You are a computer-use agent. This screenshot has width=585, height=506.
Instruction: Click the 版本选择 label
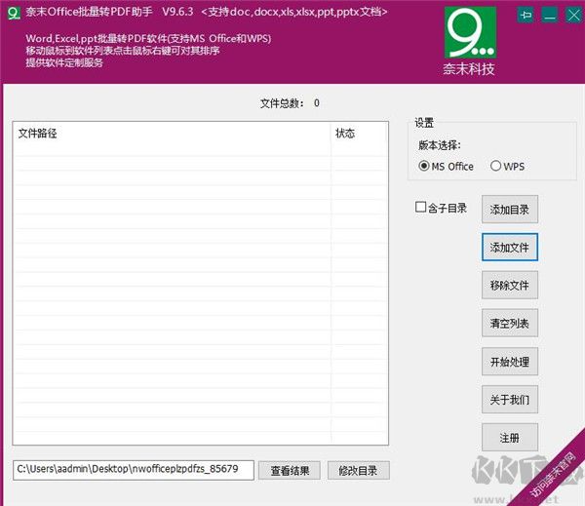[x=440, y=145]
